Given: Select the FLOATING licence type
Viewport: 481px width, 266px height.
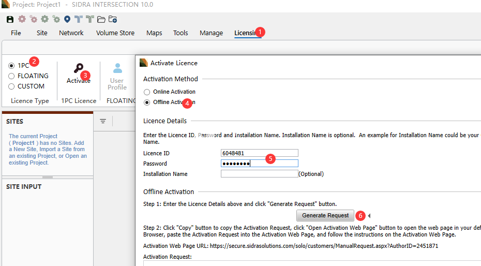Looking at the screenshot, I should click(11, 76).
